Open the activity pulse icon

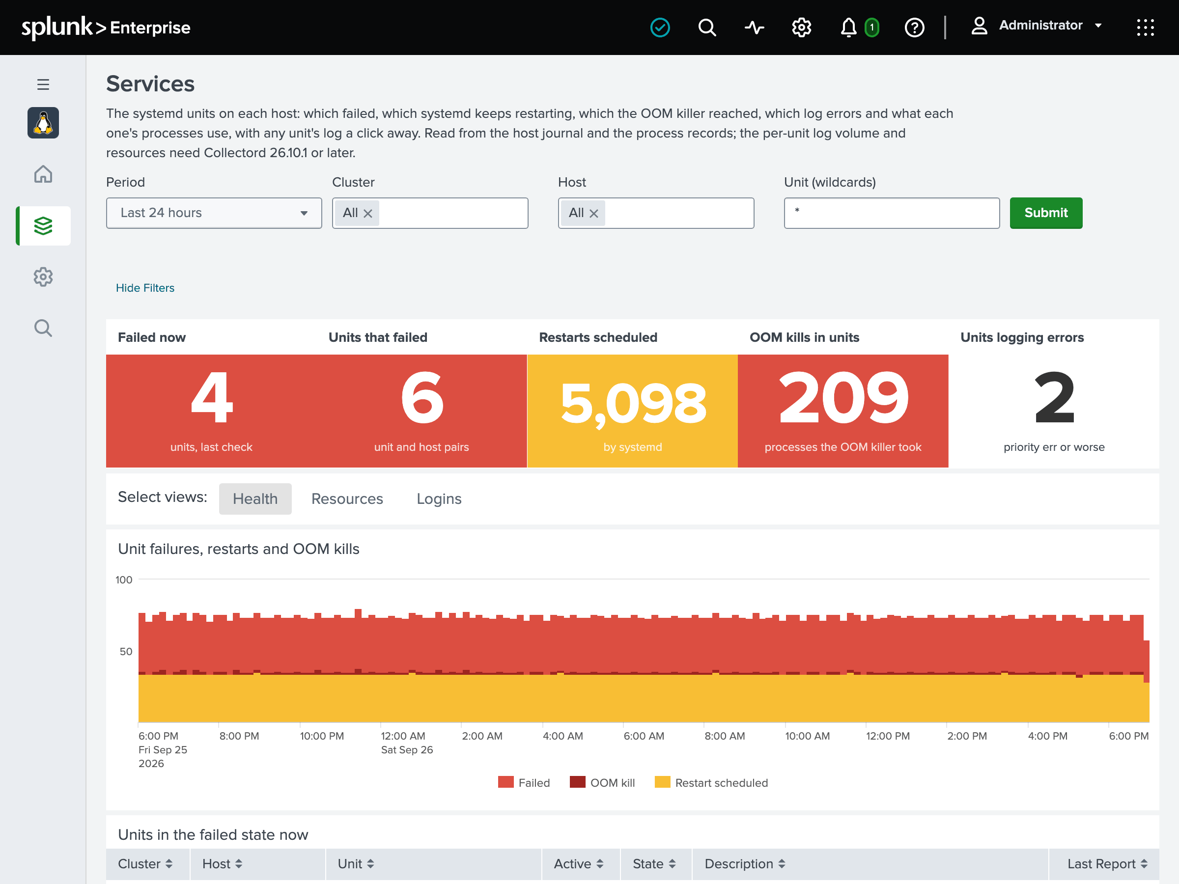click(x=754, y=27)
